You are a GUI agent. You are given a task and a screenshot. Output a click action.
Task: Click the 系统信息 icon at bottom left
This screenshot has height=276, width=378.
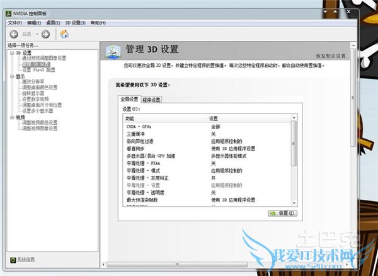[13, 260]
